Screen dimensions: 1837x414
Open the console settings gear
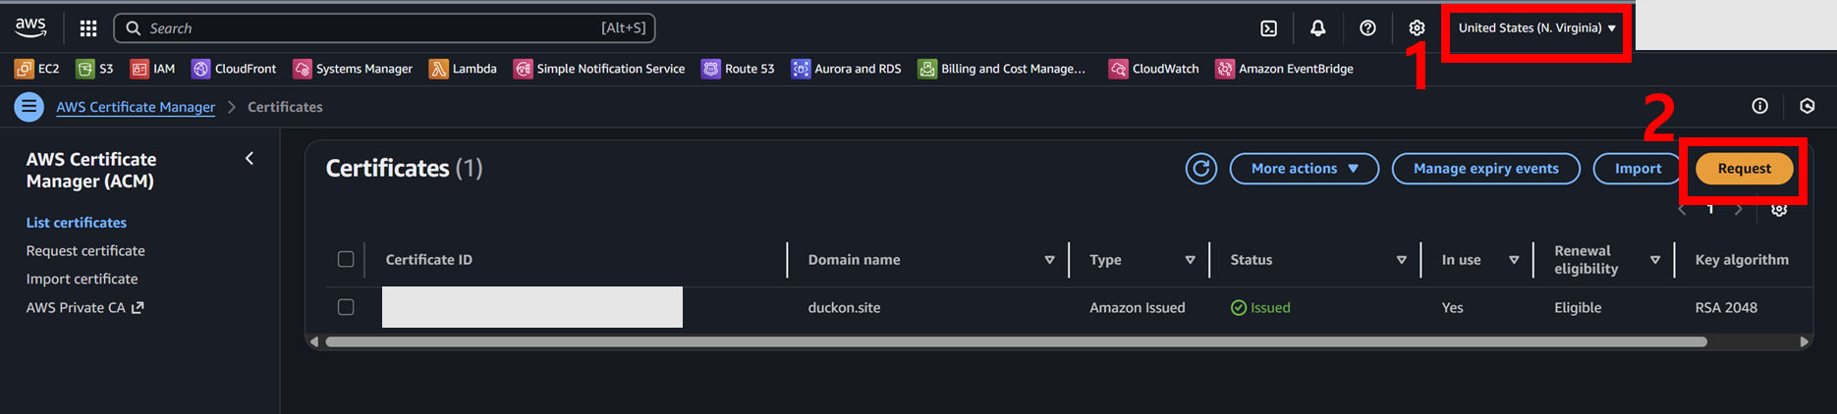click(1417, 28)
